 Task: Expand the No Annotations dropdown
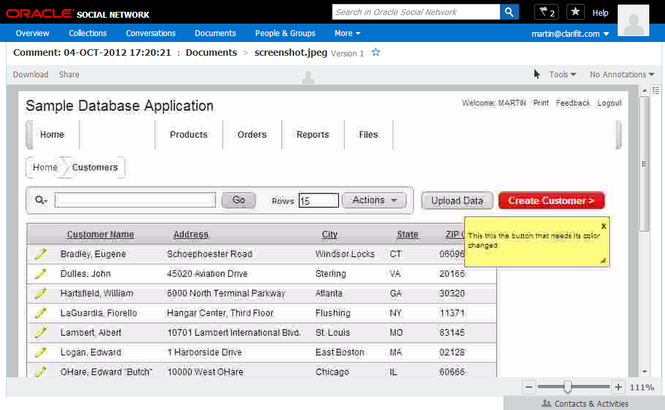coord(622,75)
